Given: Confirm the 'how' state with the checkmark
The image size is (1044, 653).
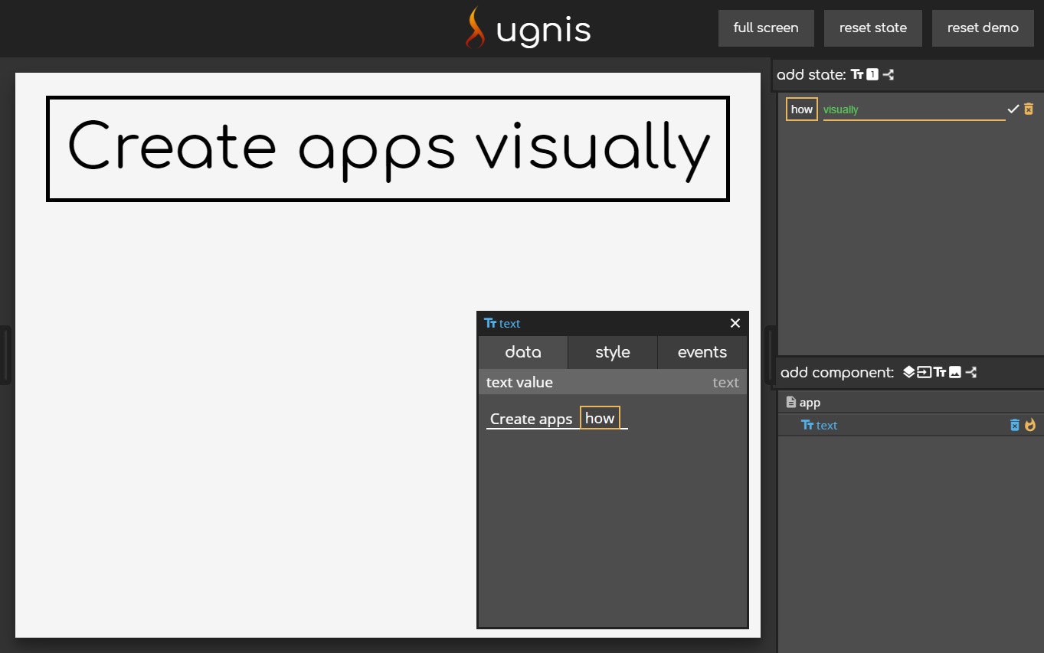Looking at the screenshot, I should 1013,109.
